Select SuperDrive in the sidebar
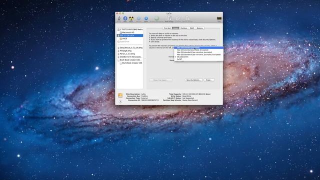 tap(130, 41)
